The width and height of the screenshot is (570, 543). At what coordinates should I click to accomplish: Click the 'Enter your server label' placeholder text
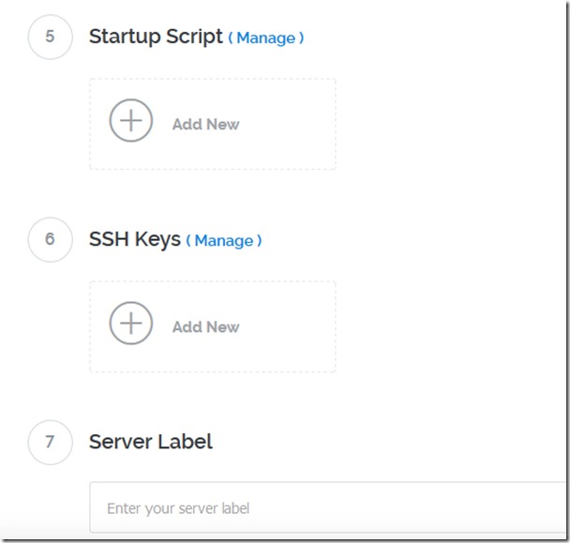178,508
